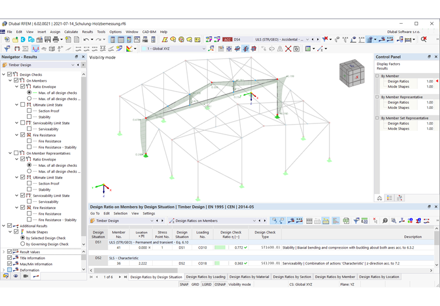Toggle the deformation display icon (blue curve)
This screenshot has height=306, width=440.
coord(35,49)
